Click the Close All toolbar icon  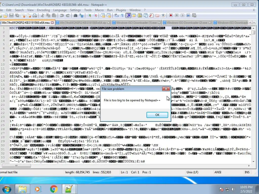29,15
